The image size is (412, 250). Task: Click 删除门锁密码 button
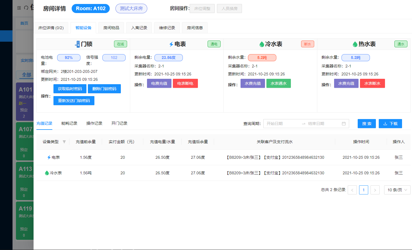pos(104,89)
